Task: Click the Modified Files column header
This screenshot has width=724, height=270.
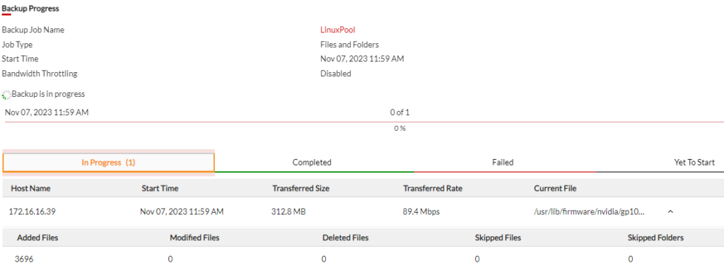Action: pyautogui.click(x=194, y=237)
